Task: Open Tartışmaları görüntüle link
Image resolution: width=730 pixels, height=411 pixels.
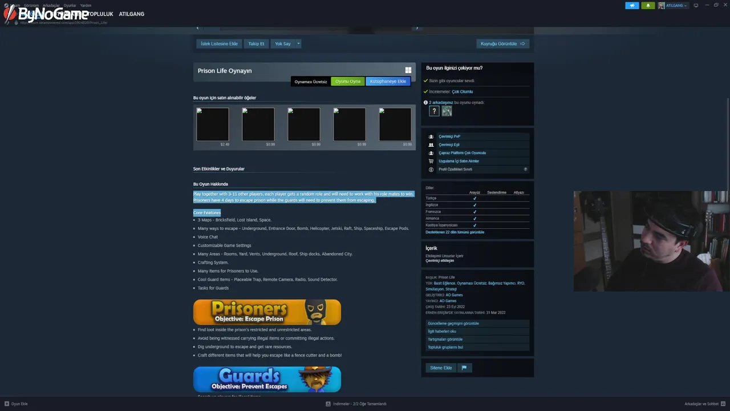Action: [477, 339]
